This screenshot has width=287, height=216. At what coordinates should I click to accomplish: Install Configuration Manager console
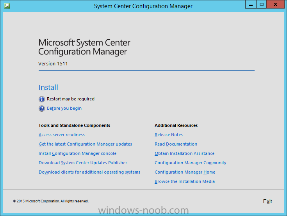77,153
